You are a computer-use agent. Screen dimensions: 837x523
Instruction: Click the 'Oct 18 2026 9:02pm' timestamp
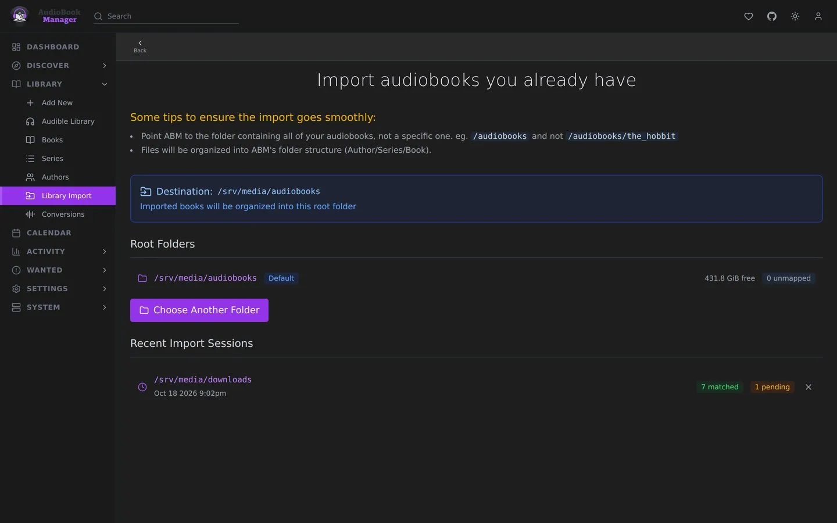[x=190, y=393]
